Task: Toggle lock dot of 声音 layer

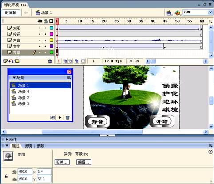Action: click(x=46, y=40)
